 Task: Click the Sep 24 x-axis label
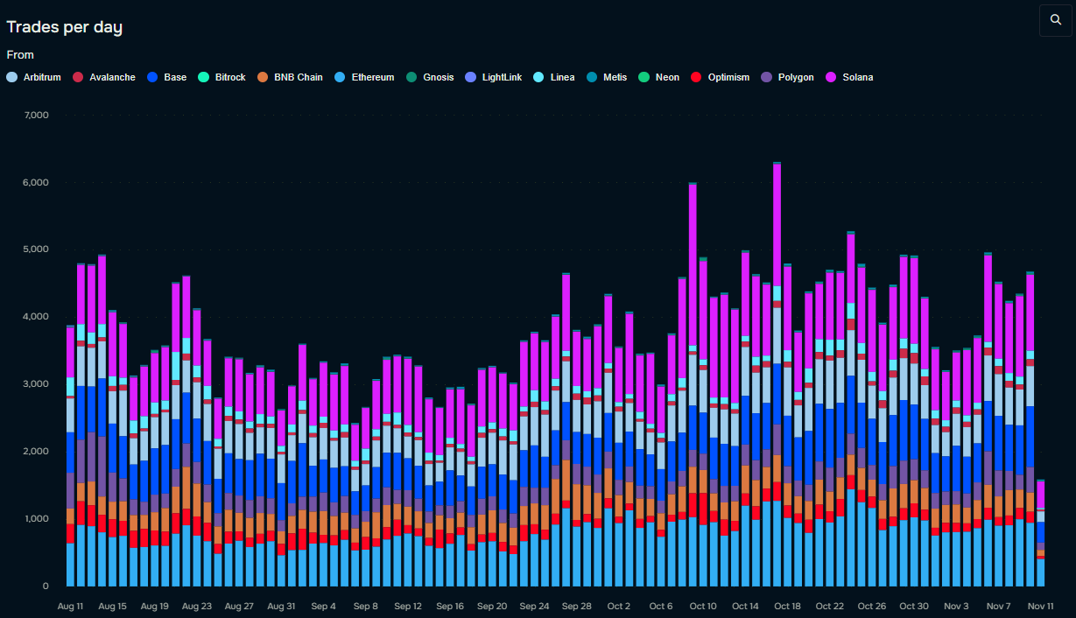click(x=534, y=606)
